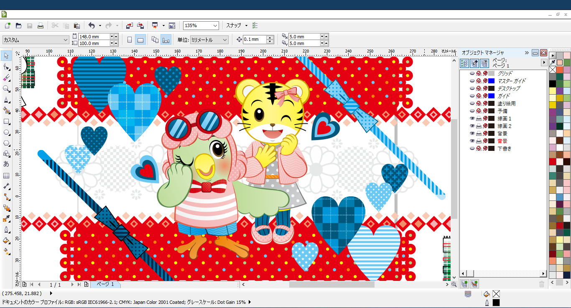Click the Import icon in toolbar
571x308 pixels.
point(130,25)
